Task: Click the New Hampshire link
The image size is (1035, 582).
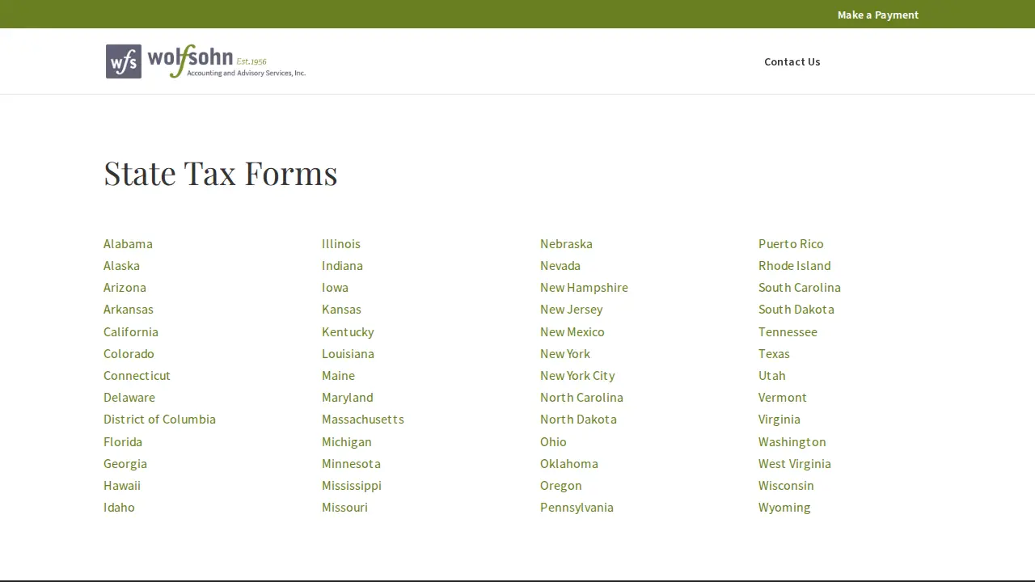Action: click(584, 287)
